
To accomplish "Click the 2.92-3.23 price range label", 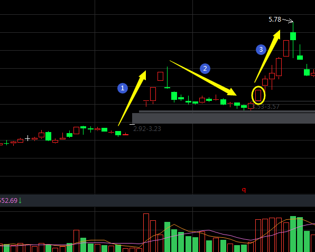I will 147,129.
